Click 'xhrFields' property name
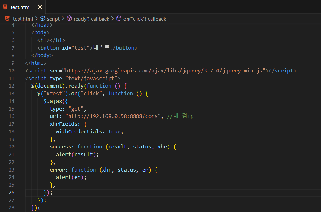Screen dimensions: 321x212 pyautogui.click(x=63, y=124)
